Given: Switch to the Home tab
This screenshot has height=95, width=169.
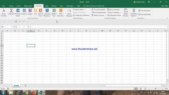Looking at the screenshot, I should [x=11, y=6].
